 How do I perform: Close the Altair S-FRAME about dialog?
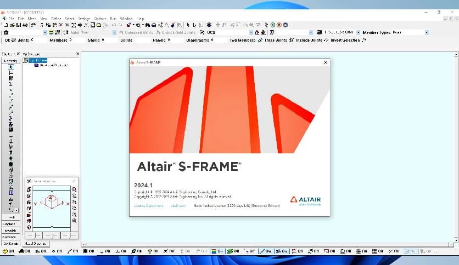[x=325, y=62]
